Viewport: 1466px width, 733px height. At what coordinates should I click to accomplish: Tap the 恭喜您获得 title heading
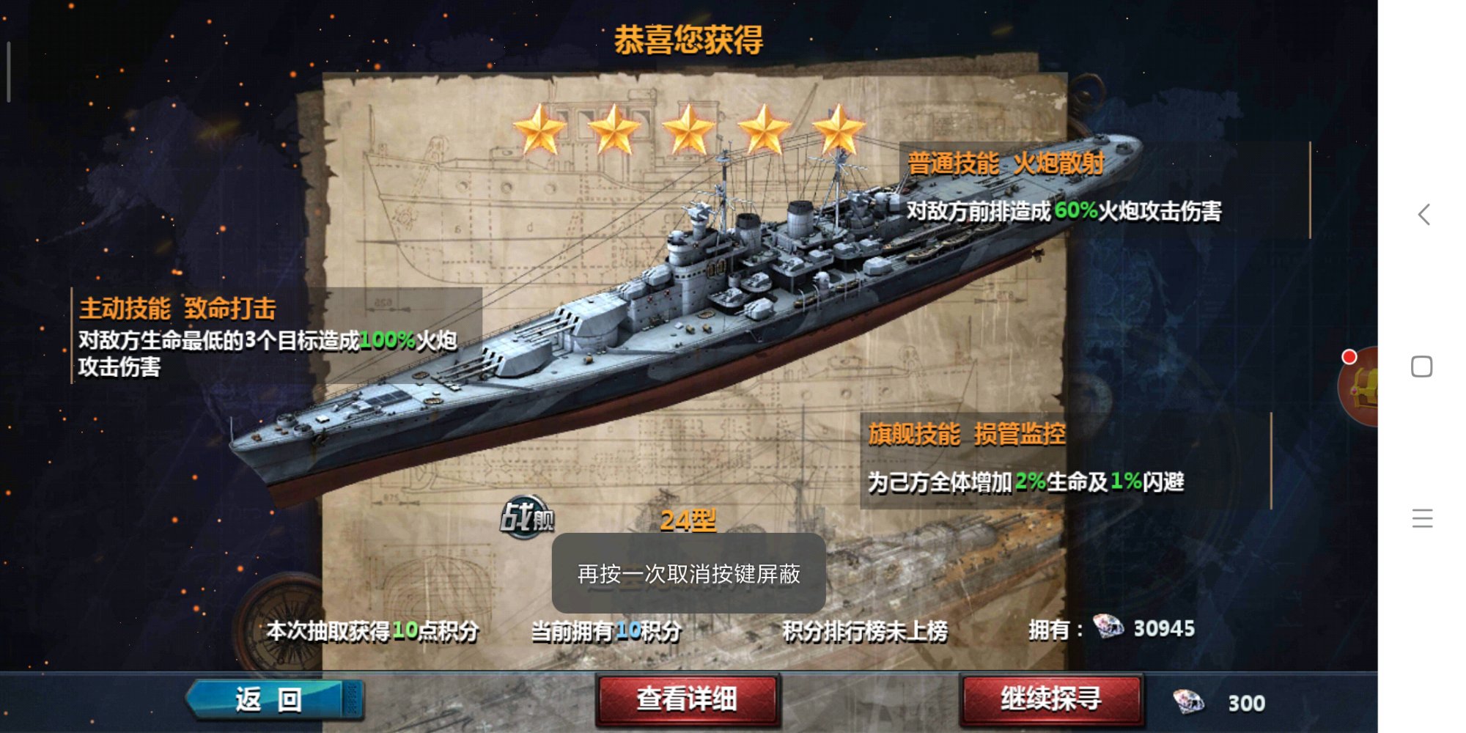pyautogui.click(x=688, y=40)
